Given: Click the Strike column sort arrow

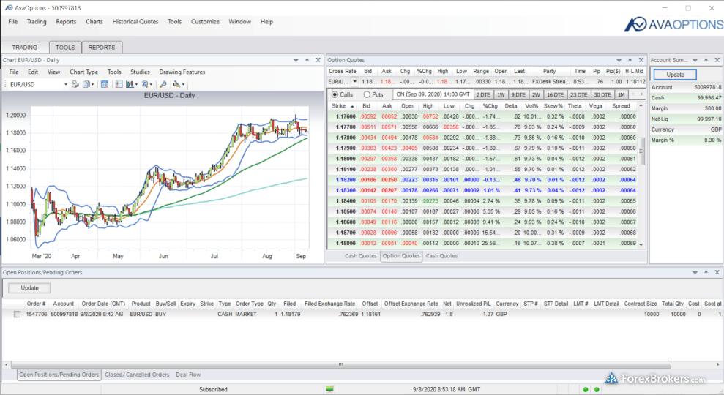Looking at the screenshot, I should pyautogui.click(x=352, y=106).
